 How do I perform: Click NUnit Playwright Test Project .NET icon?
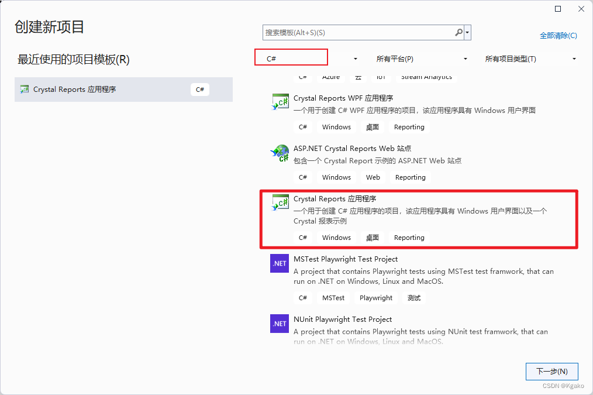click(280, 324)
